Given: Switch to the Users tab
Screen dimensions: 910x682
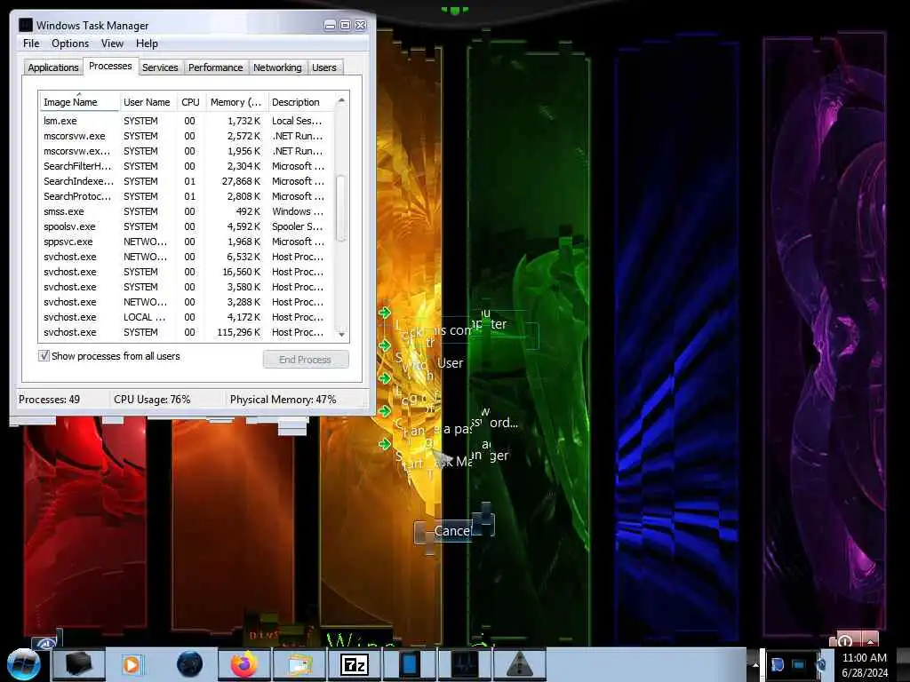Looking at the screenshot, I should (x=323, y=67).
